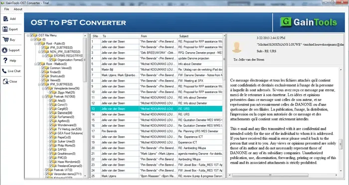
Task: Uncheck the Postvak IN(1068) checkbox
Action: point(47,96)
